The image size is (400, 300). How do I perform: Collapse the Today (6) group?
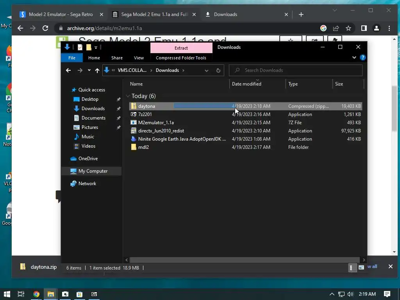tap(128, 96)
